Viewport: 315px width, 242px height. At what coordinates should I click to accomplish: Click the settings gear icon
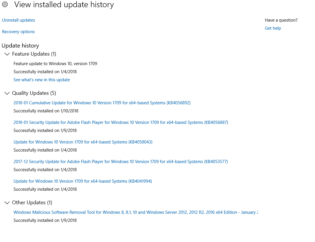(5, 5)
